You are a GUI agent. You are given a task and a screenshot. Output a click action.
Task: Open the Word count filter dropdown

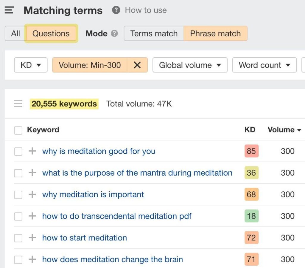click(x=264, y=65)
